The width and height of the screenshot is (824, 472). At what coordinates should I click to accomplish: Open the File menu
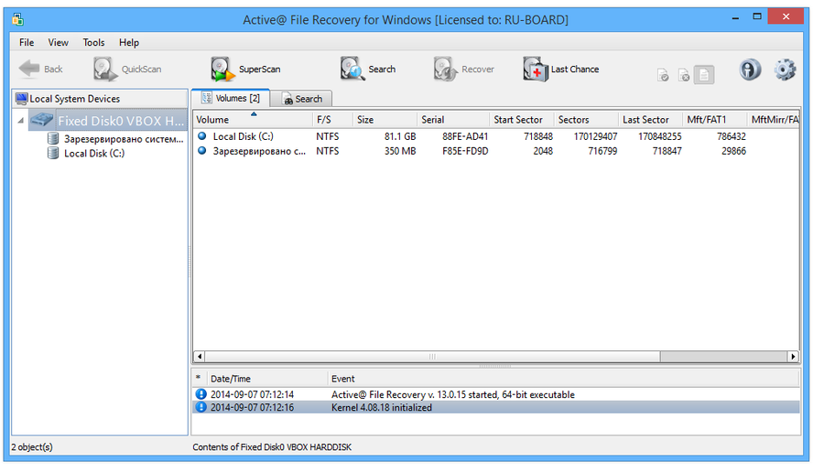(x=27, y=42)
